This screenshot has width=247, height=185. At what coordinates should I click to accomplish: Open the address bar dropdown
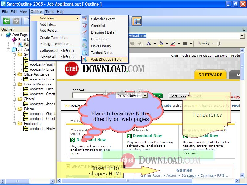tap(242, 36)
